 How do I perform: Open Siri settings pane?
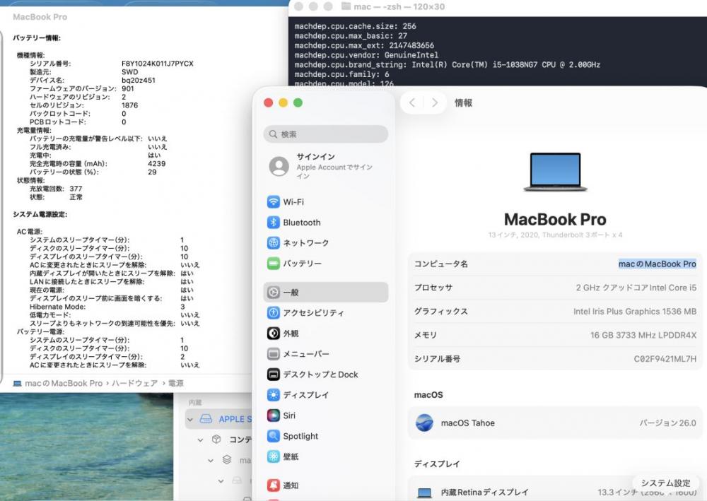(289, 415)
